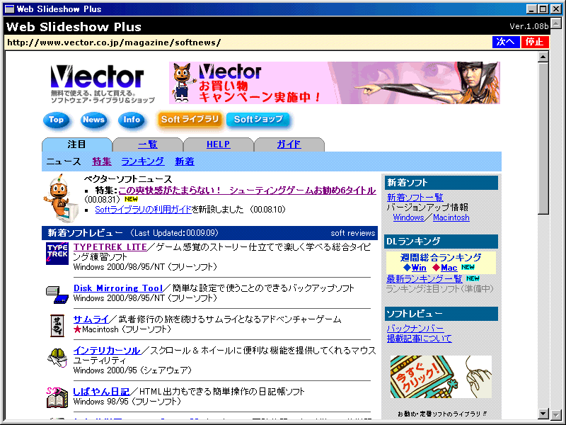This screenshot has width=566, height=425.
Task: Open the 最新ランキング一覧 link
Action: click(424, 278)
